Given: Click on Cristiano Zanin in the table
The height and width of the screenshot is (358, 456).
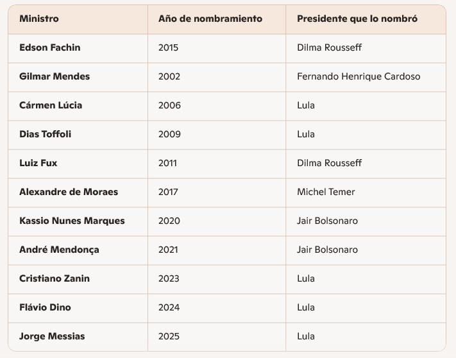Looking at the screenshot, I should coord(55,278).
